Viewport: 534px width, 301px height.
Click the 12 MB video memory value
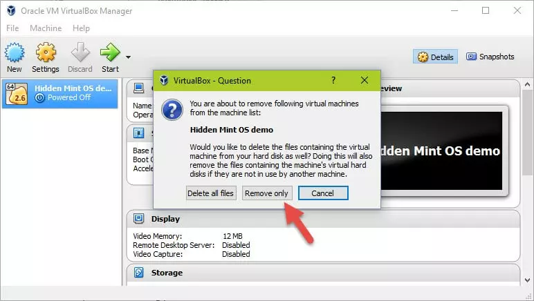[232, 236]
